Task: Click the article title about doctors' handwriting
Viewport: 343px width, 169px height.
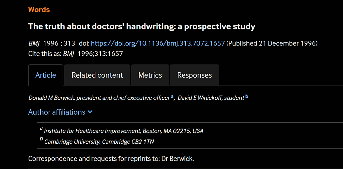Action: click(142, 27)
